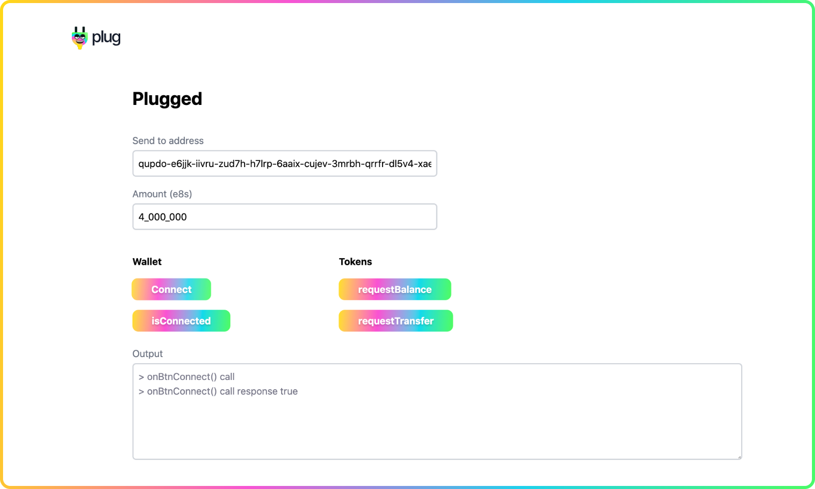Click the Connect wallet button
The width and height of the screenshot is (815, 489).
[x=172, y=289]
